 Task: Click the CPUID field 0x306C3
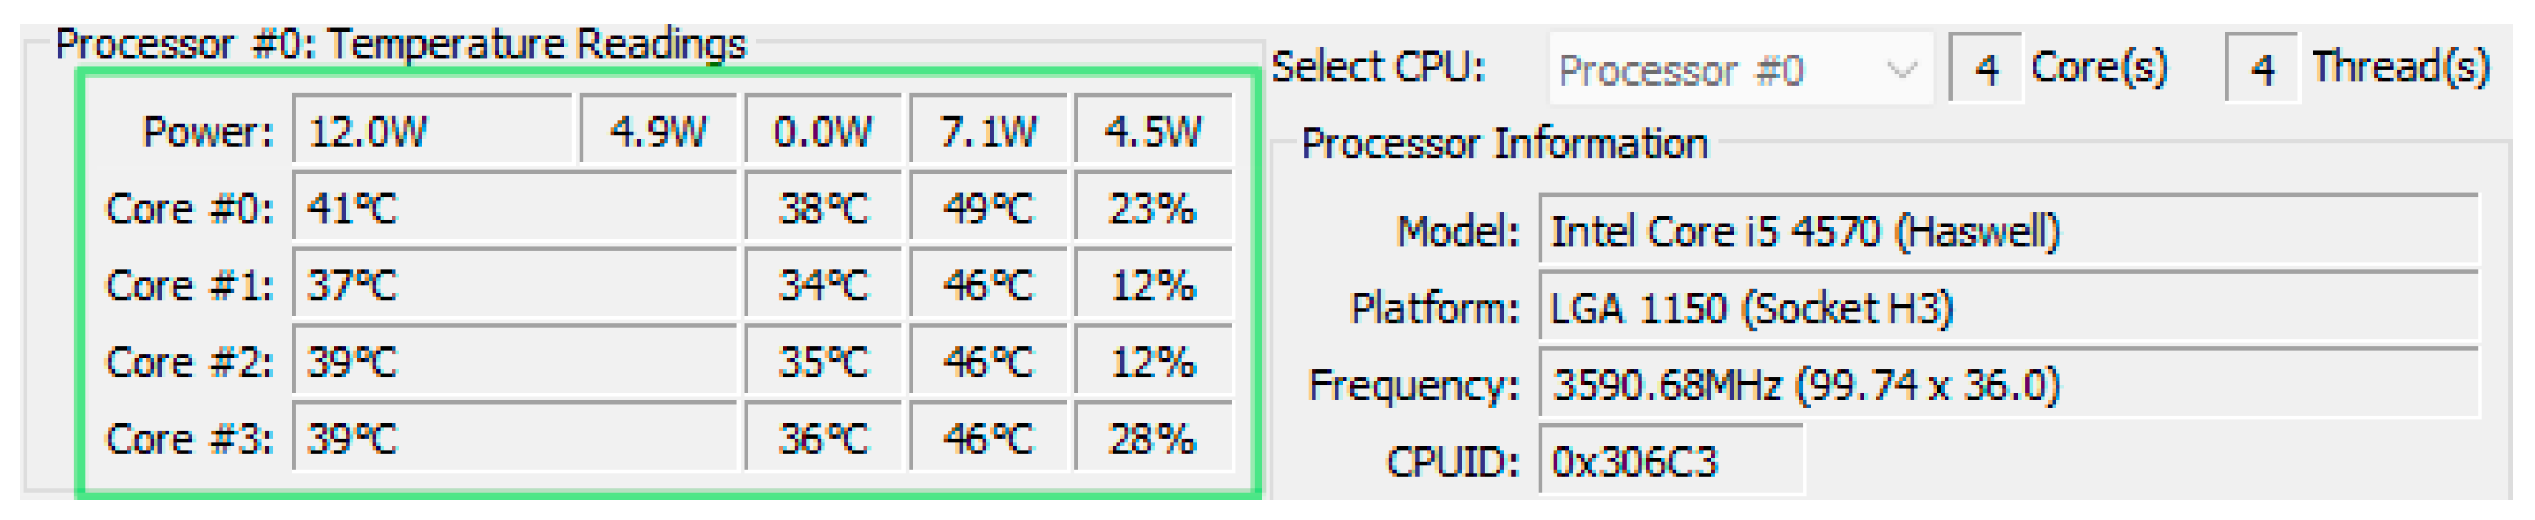(x=1671, y=460)
